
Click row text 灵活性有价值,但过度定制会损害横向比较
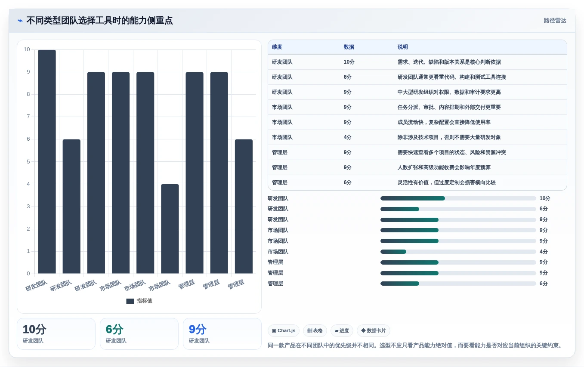point(447,183)
